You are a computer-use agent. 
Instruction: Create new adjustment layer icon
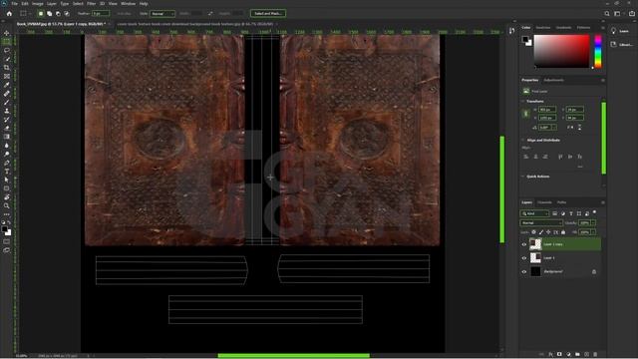[x=568, y=355]
